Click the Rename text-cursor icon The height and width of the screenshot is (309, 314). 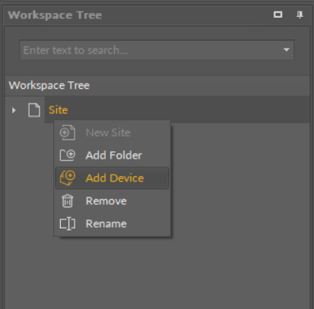click(x=68, y=224)
